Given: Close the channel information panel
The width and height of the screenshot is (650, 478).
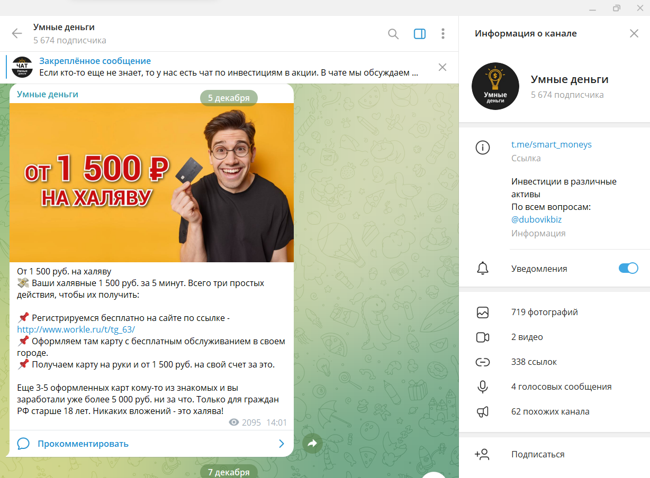Looking at the screenshot, I should [634, 34].
